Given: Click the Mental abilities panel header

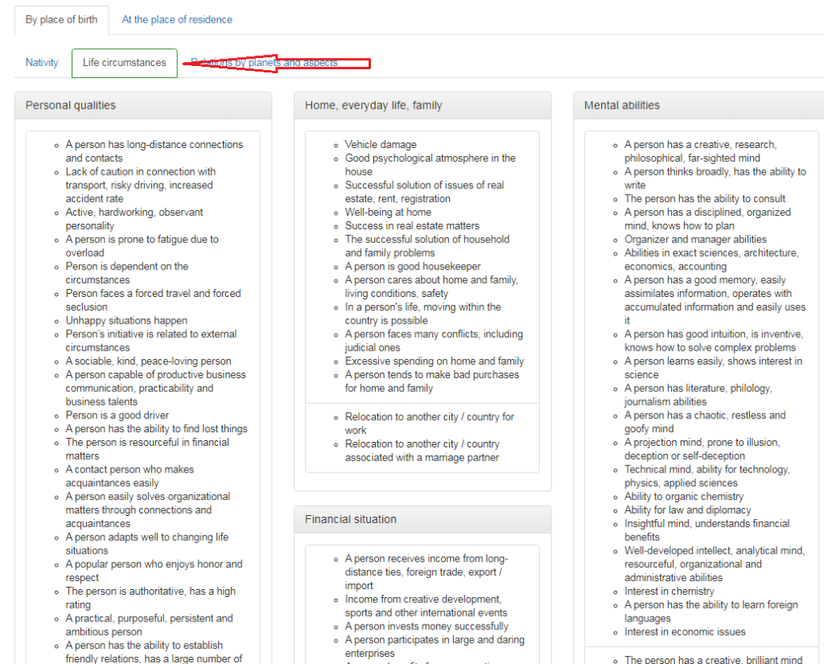Looking at the screenshot, I should (622, 105).
